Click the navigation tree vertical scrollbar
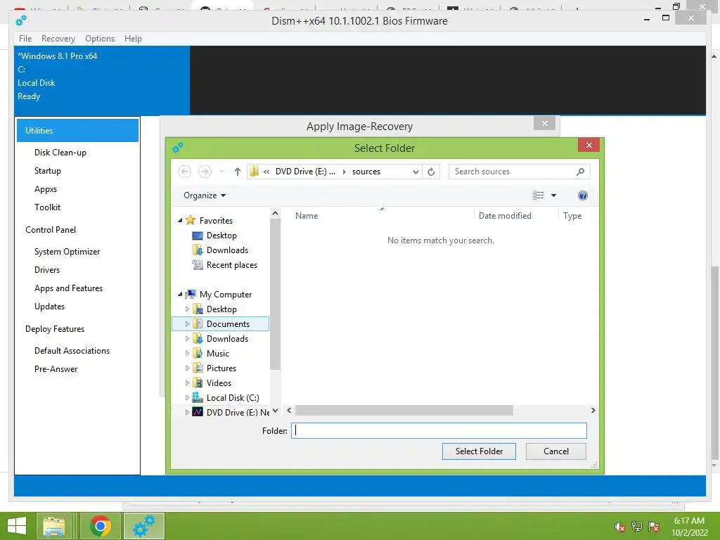Image resolution: width=720 pixels, height=540 pixels. point(275,294)
